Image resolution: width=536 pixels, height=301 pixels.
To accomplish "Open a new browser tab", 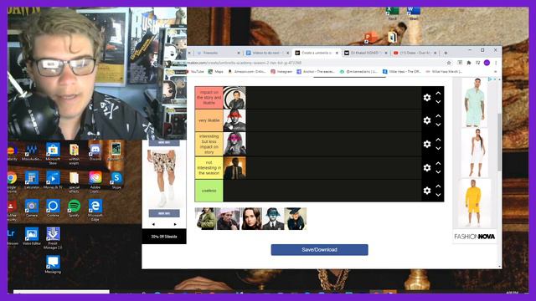I will click(x=446, y=53).
